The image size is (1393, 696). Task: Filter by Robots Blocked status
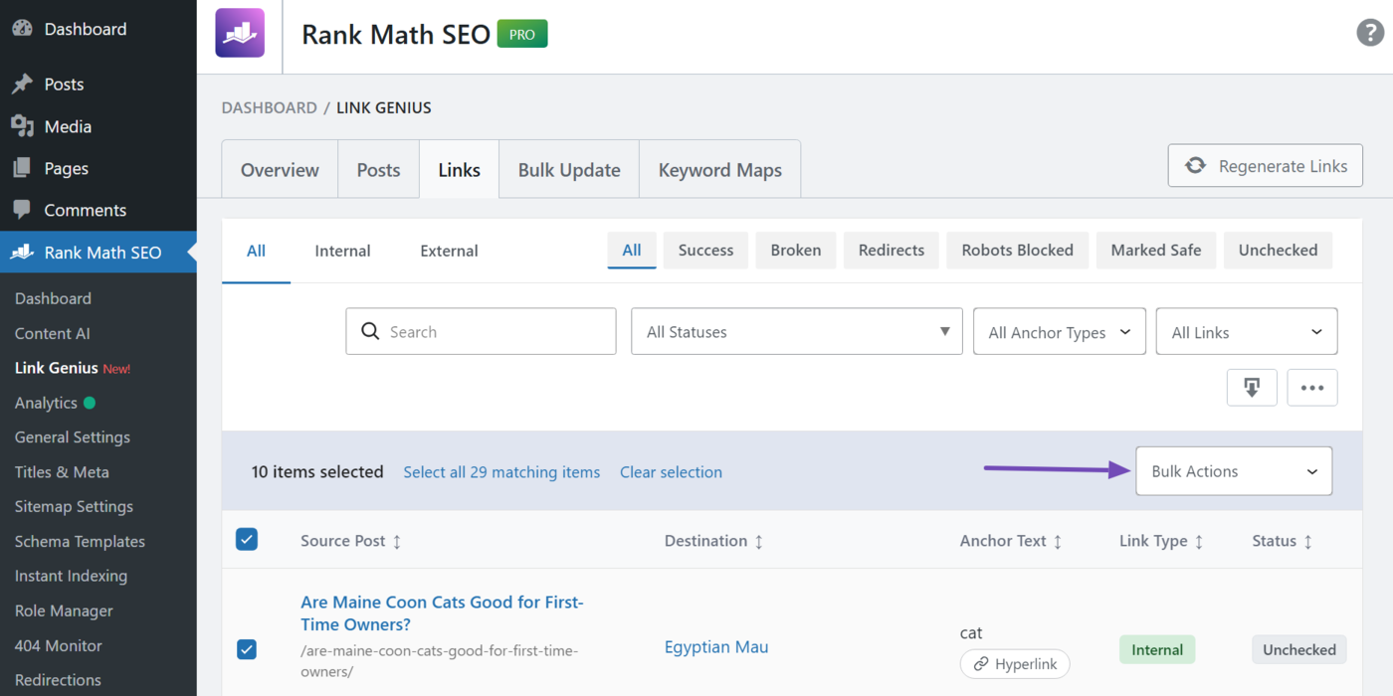pos(1017,251)
